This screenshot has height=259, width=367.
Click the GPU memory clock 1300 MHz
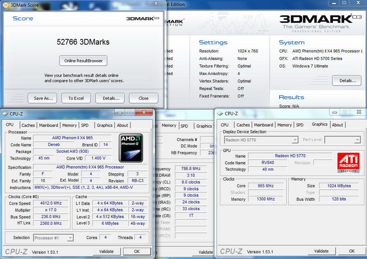266,199
